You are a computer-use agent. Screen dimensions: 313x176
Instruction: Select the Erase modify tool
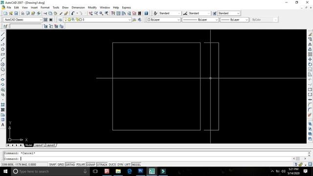(x=310, y=34)
